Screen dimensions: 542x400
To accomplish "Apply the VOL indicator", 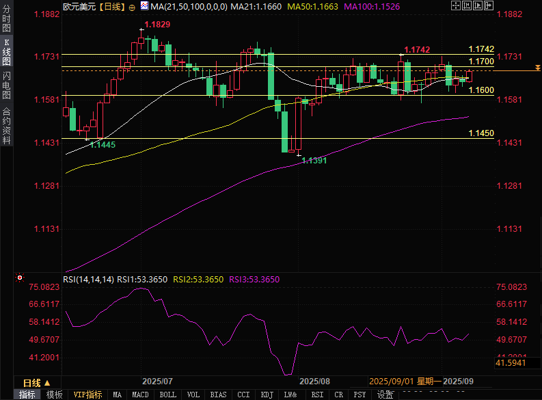I will pyautogui.click(x=193, y=395).
